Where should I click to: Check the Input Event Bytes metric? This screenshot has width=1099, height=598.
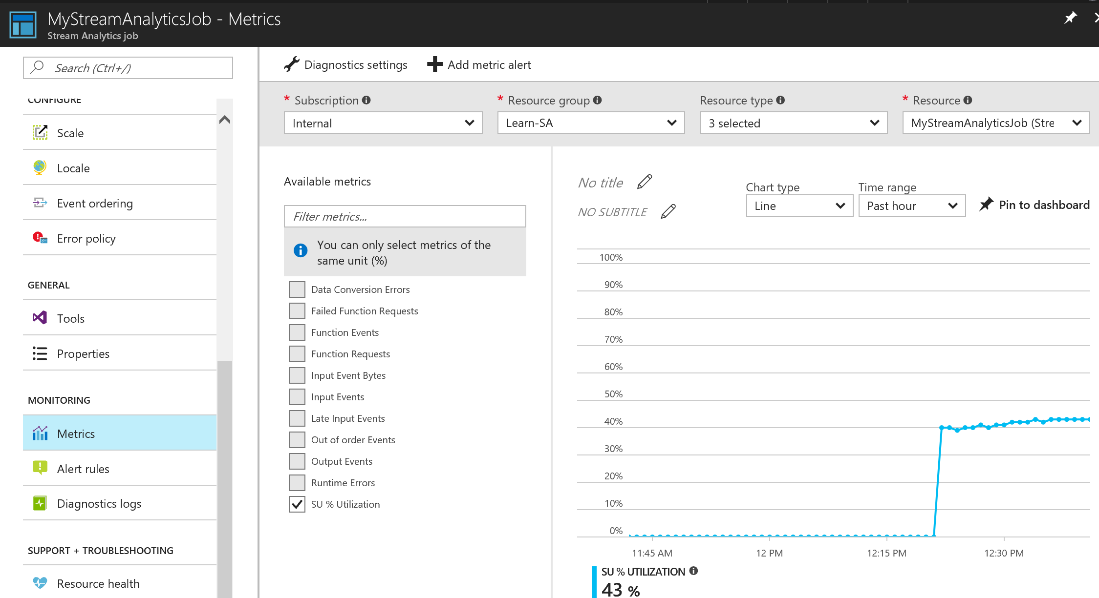tap(297, 375)
